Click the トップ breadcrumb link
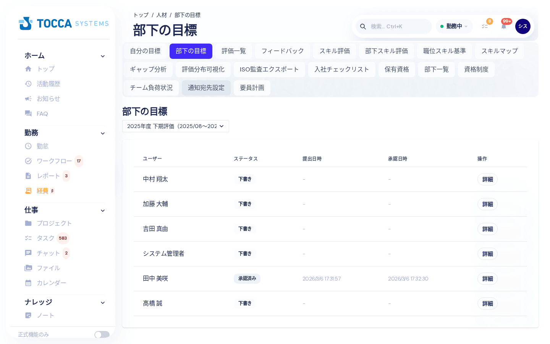The width and height of the screenshot is (550, 344). point(141,15)
